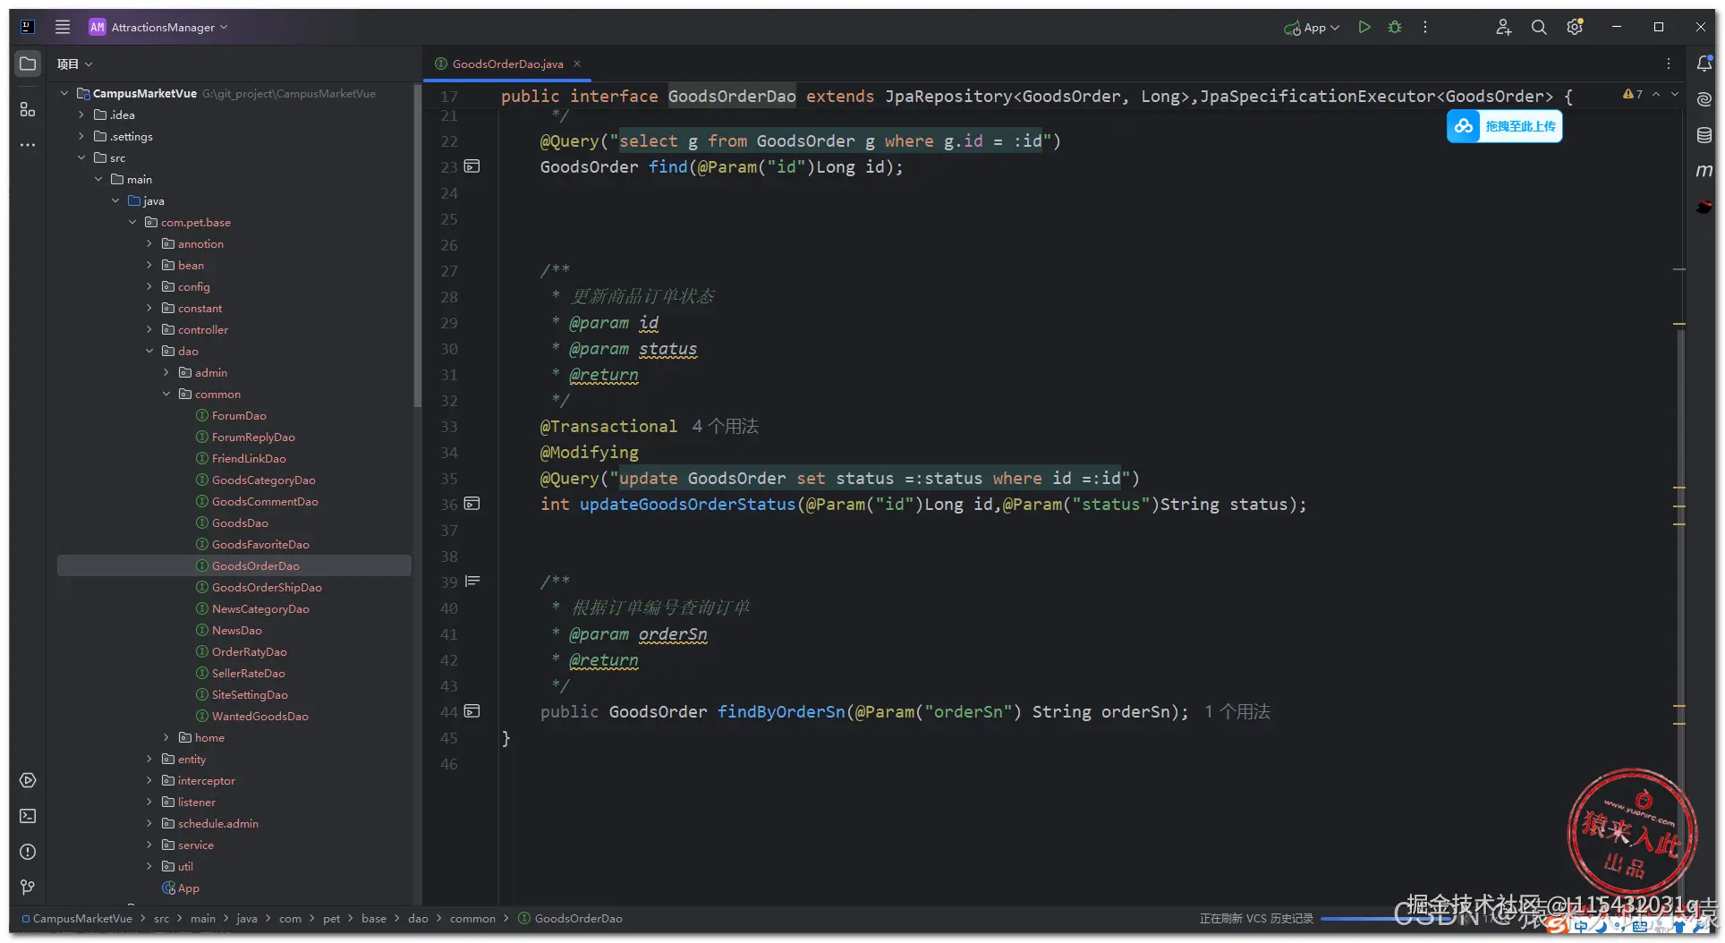Open the Git tool window icon
Screen dimensions: 1725x943
[x=28, y=888]
